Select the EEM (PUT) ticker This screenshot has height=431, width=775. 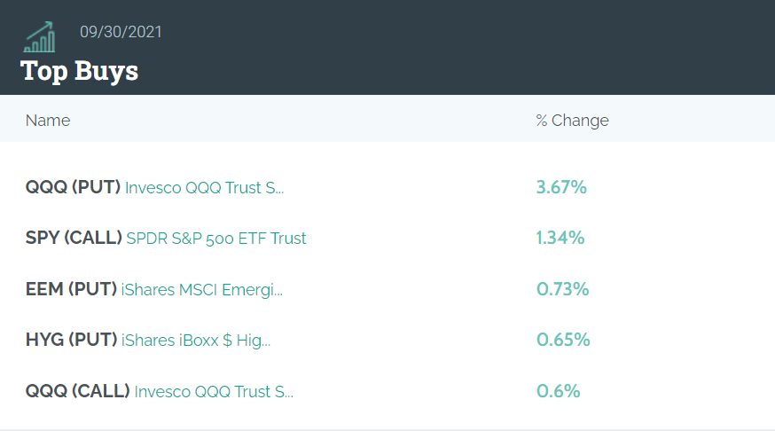(x=71, y=289)
